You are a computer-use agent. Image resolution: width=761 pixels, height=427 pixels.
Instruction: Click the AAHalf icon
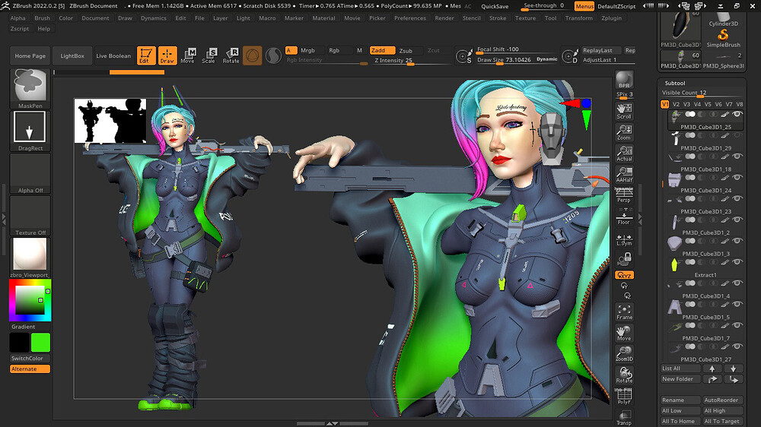(x=624, y=175)
